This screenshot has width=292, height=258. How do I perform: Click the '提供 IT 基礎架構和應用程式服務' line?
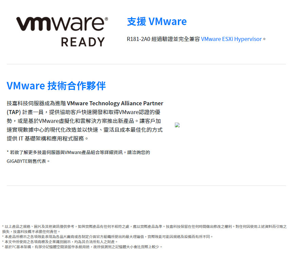click(x=47, y=138)
